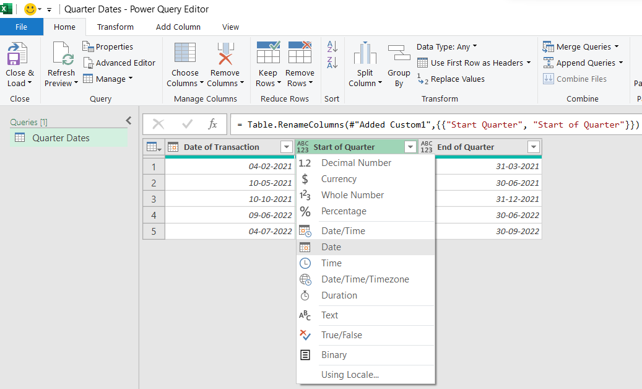The image size is (642, 389).
Task: Click inside the formula bar
Action: click(x=436, y=125)
